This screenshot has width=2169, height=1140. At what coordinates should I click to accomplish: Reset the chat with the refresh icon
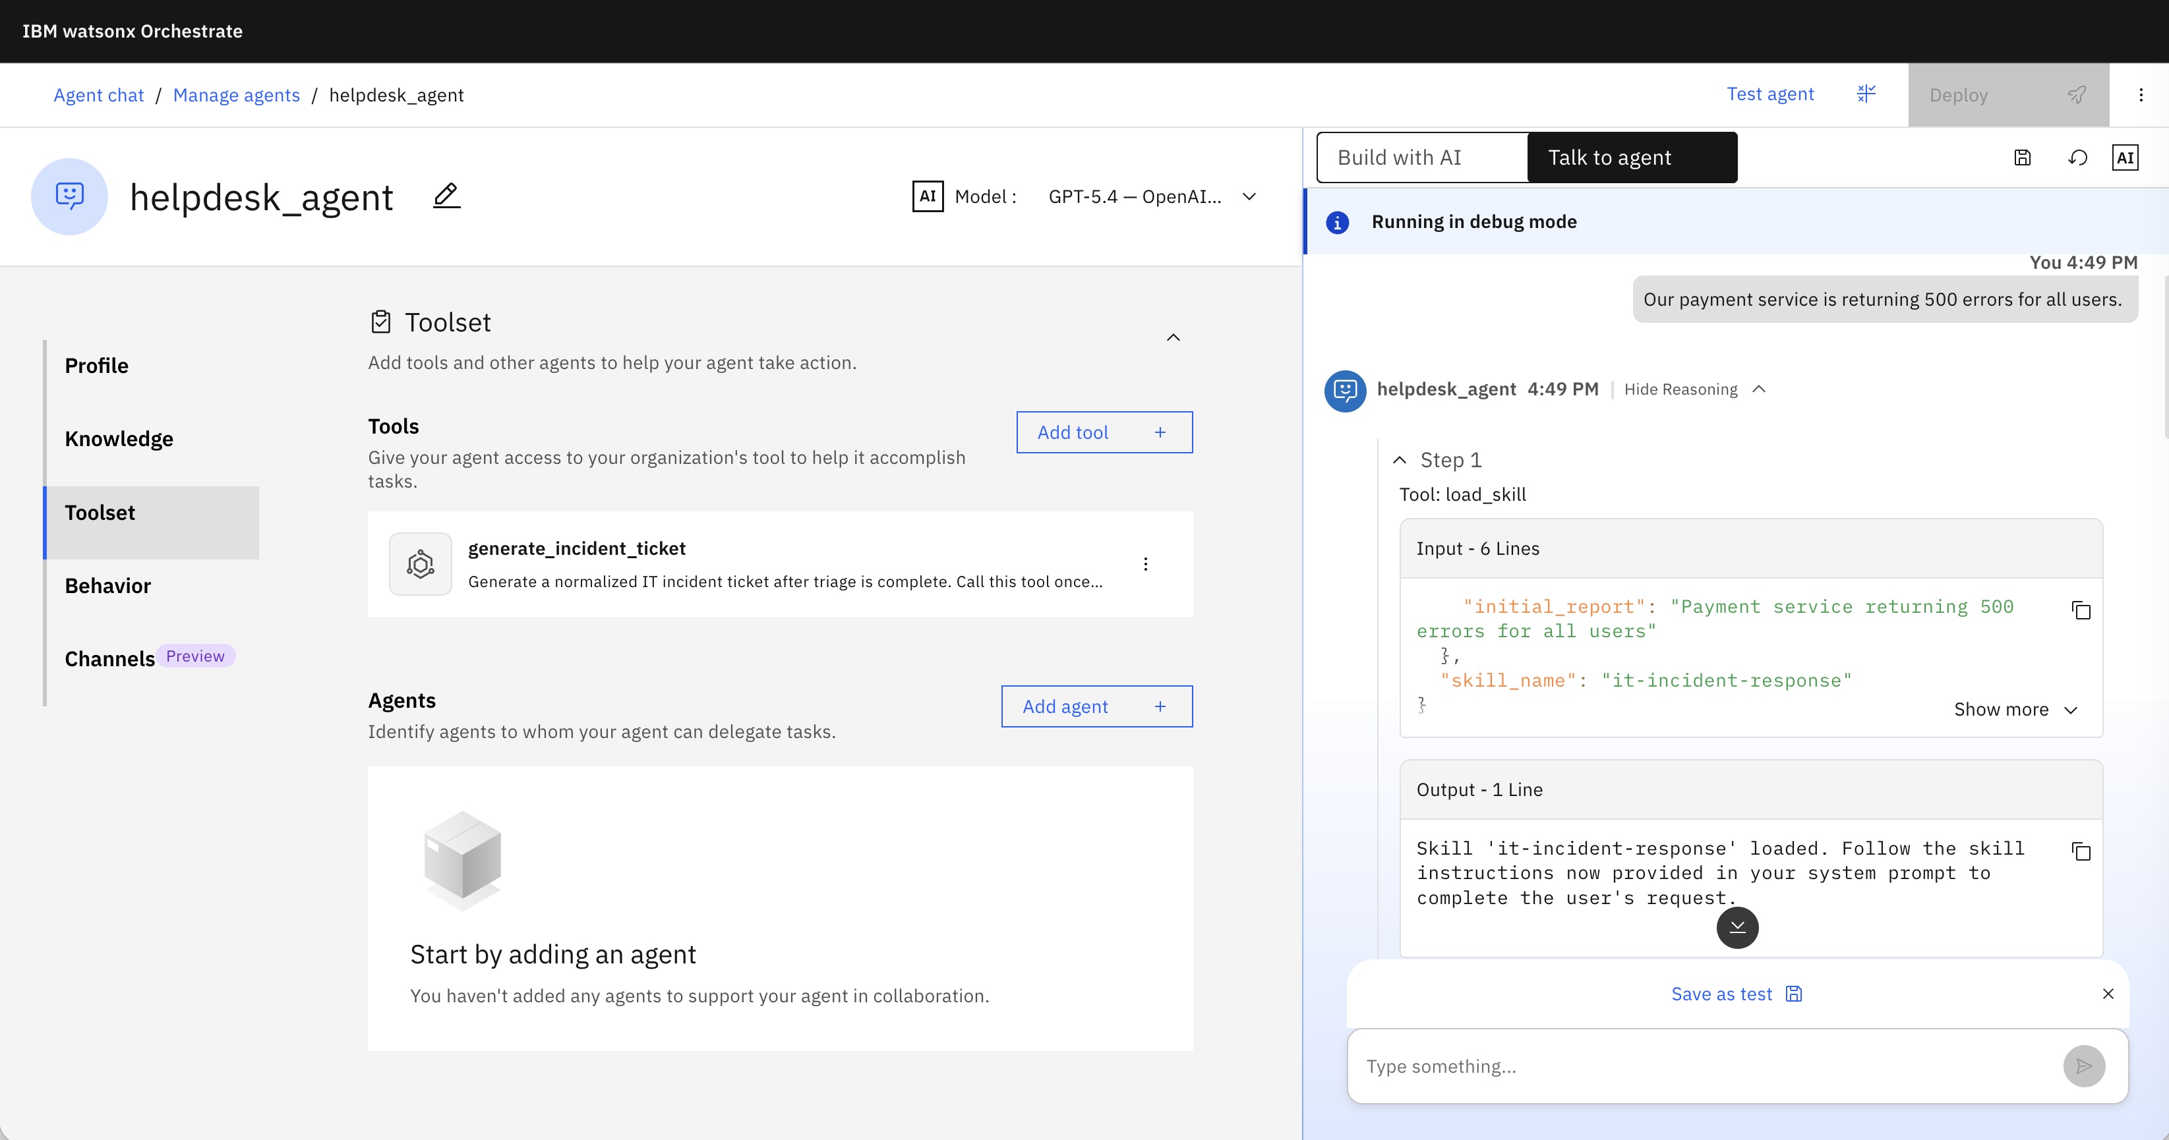[x=2077, y=157]
